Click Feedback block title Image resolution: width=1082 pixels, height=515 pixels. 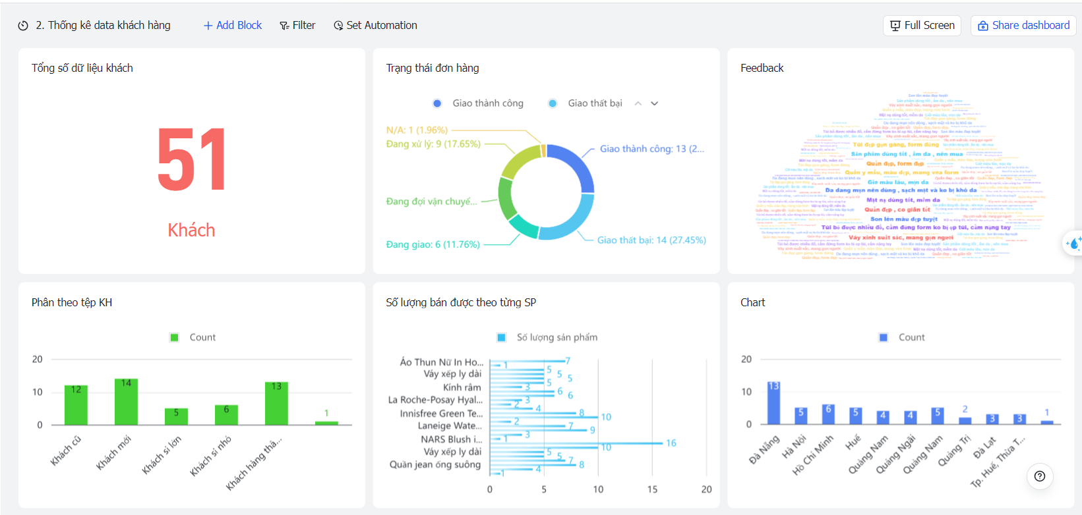coord(762,68)
